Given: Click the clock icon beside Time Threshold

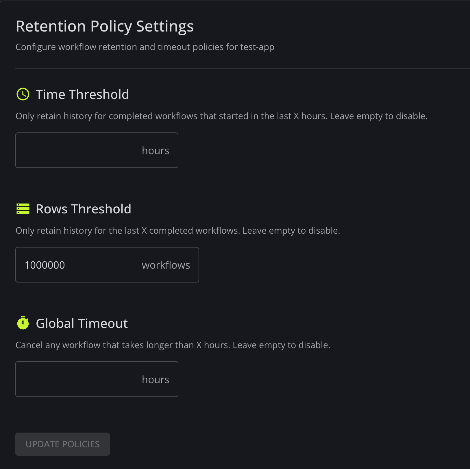Looking at the screenshot, I should point(23,94).
